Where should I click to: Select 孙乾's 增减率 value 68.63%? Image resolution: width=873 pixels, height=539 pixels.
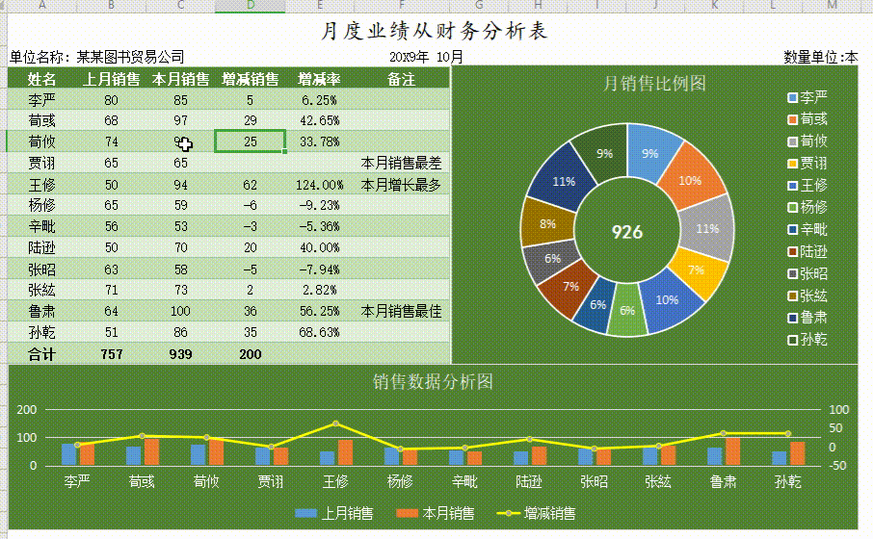319,332
